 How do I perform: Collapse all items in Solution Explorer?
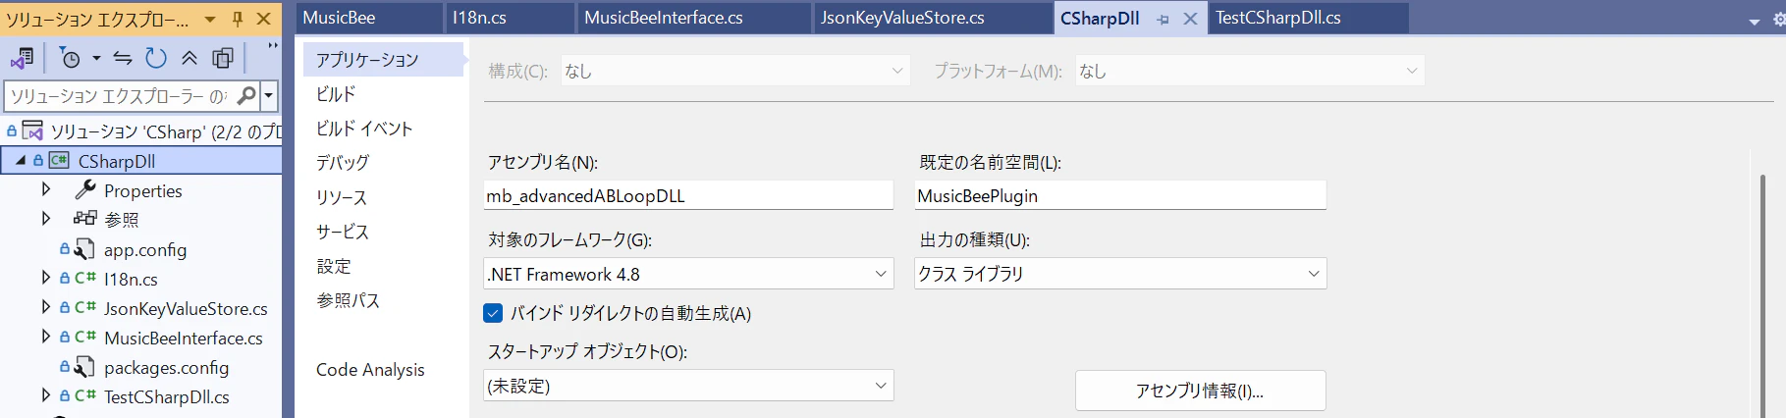coord(189,59)
